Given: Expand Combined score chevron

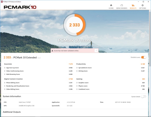Looking at the screenshot, I should tap(77, 89).
